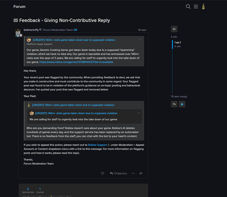
Task: Open the top quoted URGENT topic title
Action: click(74, 40)
